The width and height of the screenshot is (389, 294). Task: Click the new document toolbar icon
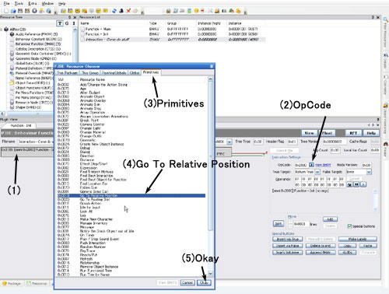tap(6, 11)
